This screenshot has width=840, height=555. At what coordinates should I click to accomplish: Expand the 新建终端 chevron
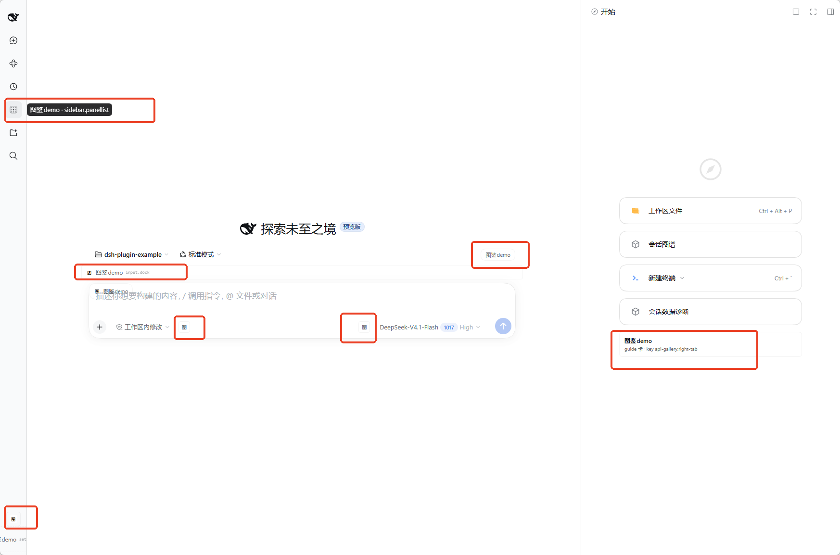coord(682,278)
